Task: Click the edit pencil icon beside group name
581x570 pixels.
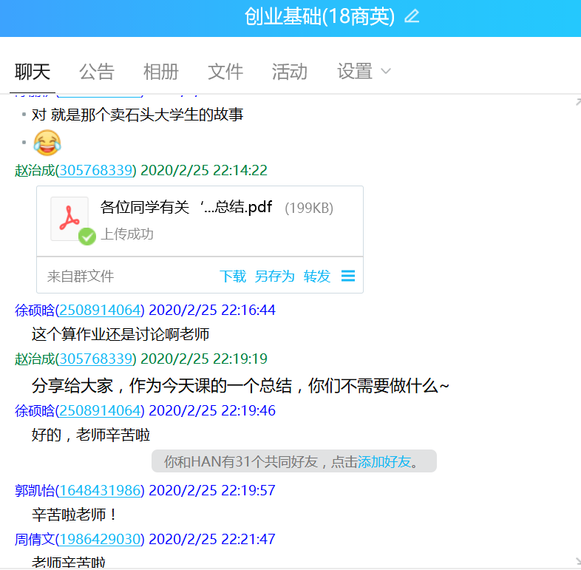Action: pos(412,17)
